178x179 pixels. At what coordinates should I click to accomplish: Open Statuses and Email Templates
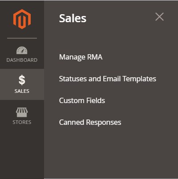point(108,79)
